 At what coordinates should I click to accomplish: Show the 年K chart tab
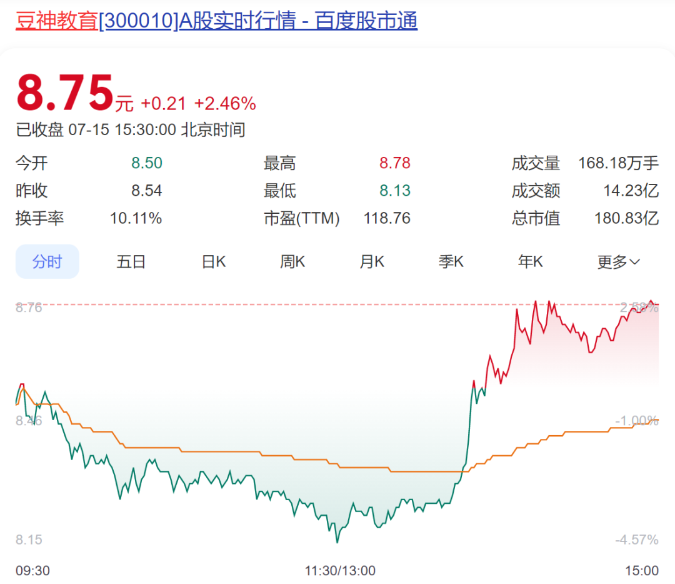point(531,261)
